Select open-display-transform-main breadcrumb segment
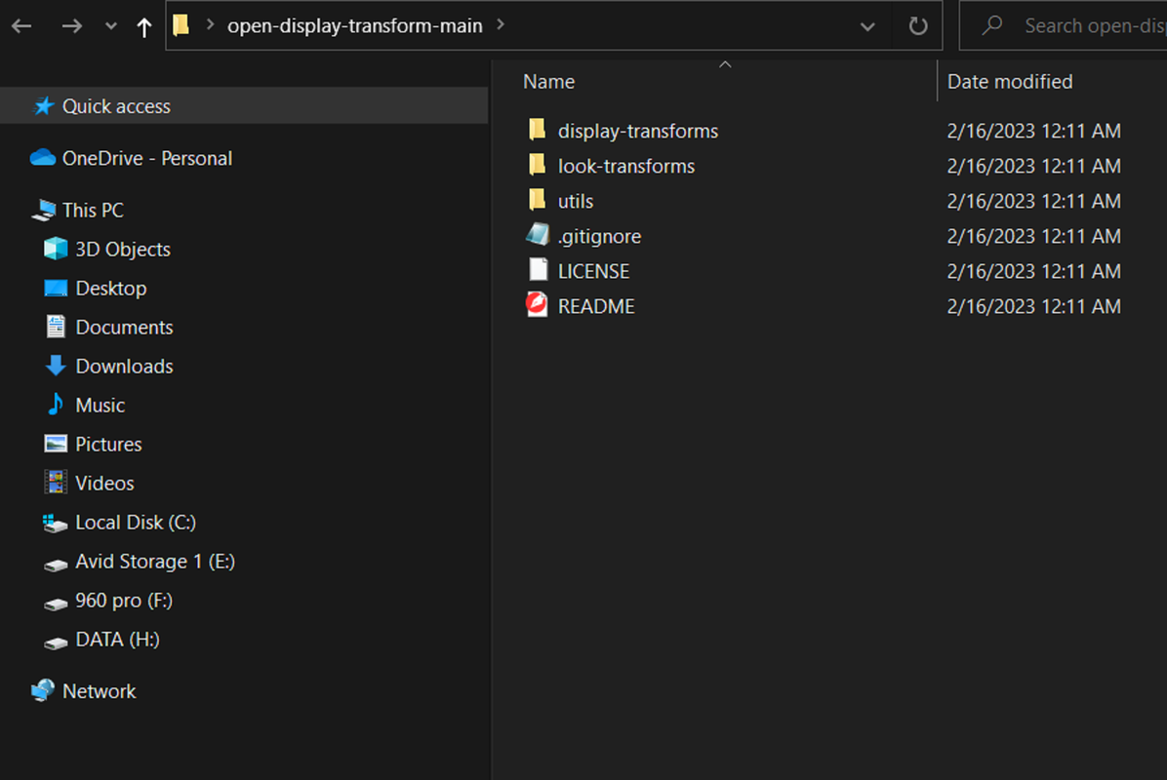 (x=355, y=26)
